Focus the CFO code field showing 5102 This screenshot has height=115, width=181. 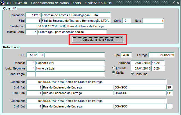33,55
